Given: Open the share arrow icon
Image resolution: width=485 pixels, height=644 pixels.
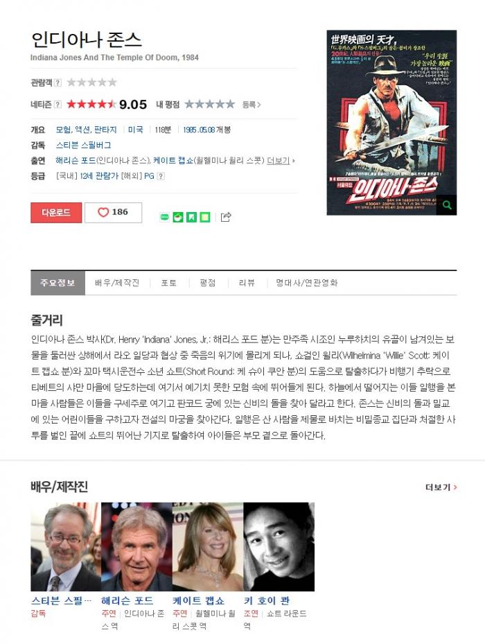Looking at the screenshot, I should 226,217.
